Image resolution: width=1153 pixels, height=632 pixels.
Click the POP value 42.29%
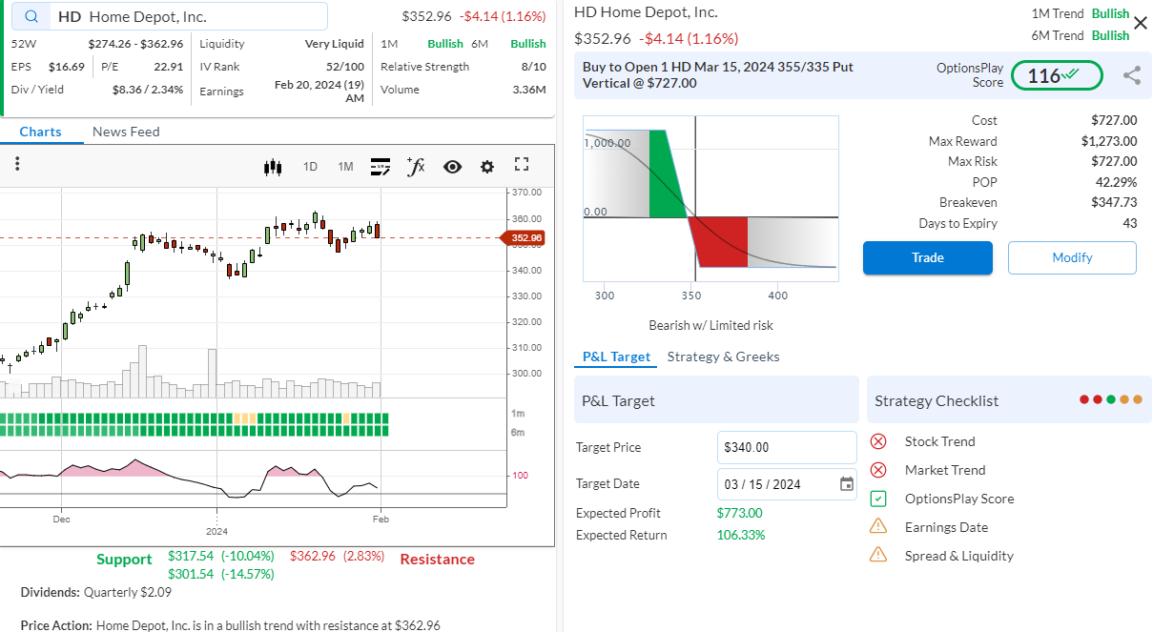(x=1116, y=182)
